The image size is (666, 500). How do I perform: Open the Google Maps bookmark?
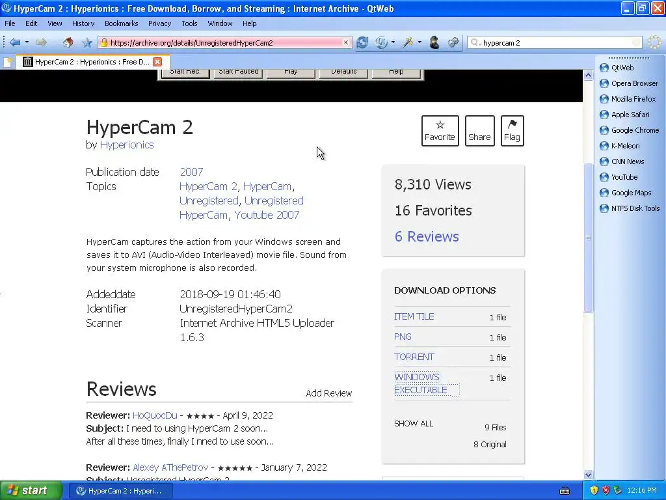(x=625, y=193)
